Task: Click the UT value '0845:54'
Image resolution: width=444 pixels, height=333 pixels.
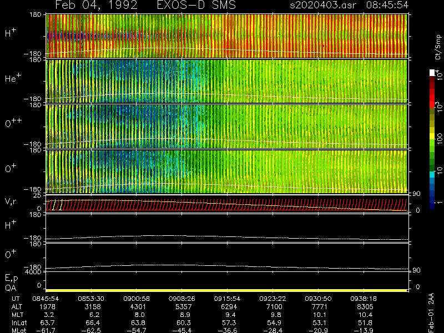Action: [46, 299]
